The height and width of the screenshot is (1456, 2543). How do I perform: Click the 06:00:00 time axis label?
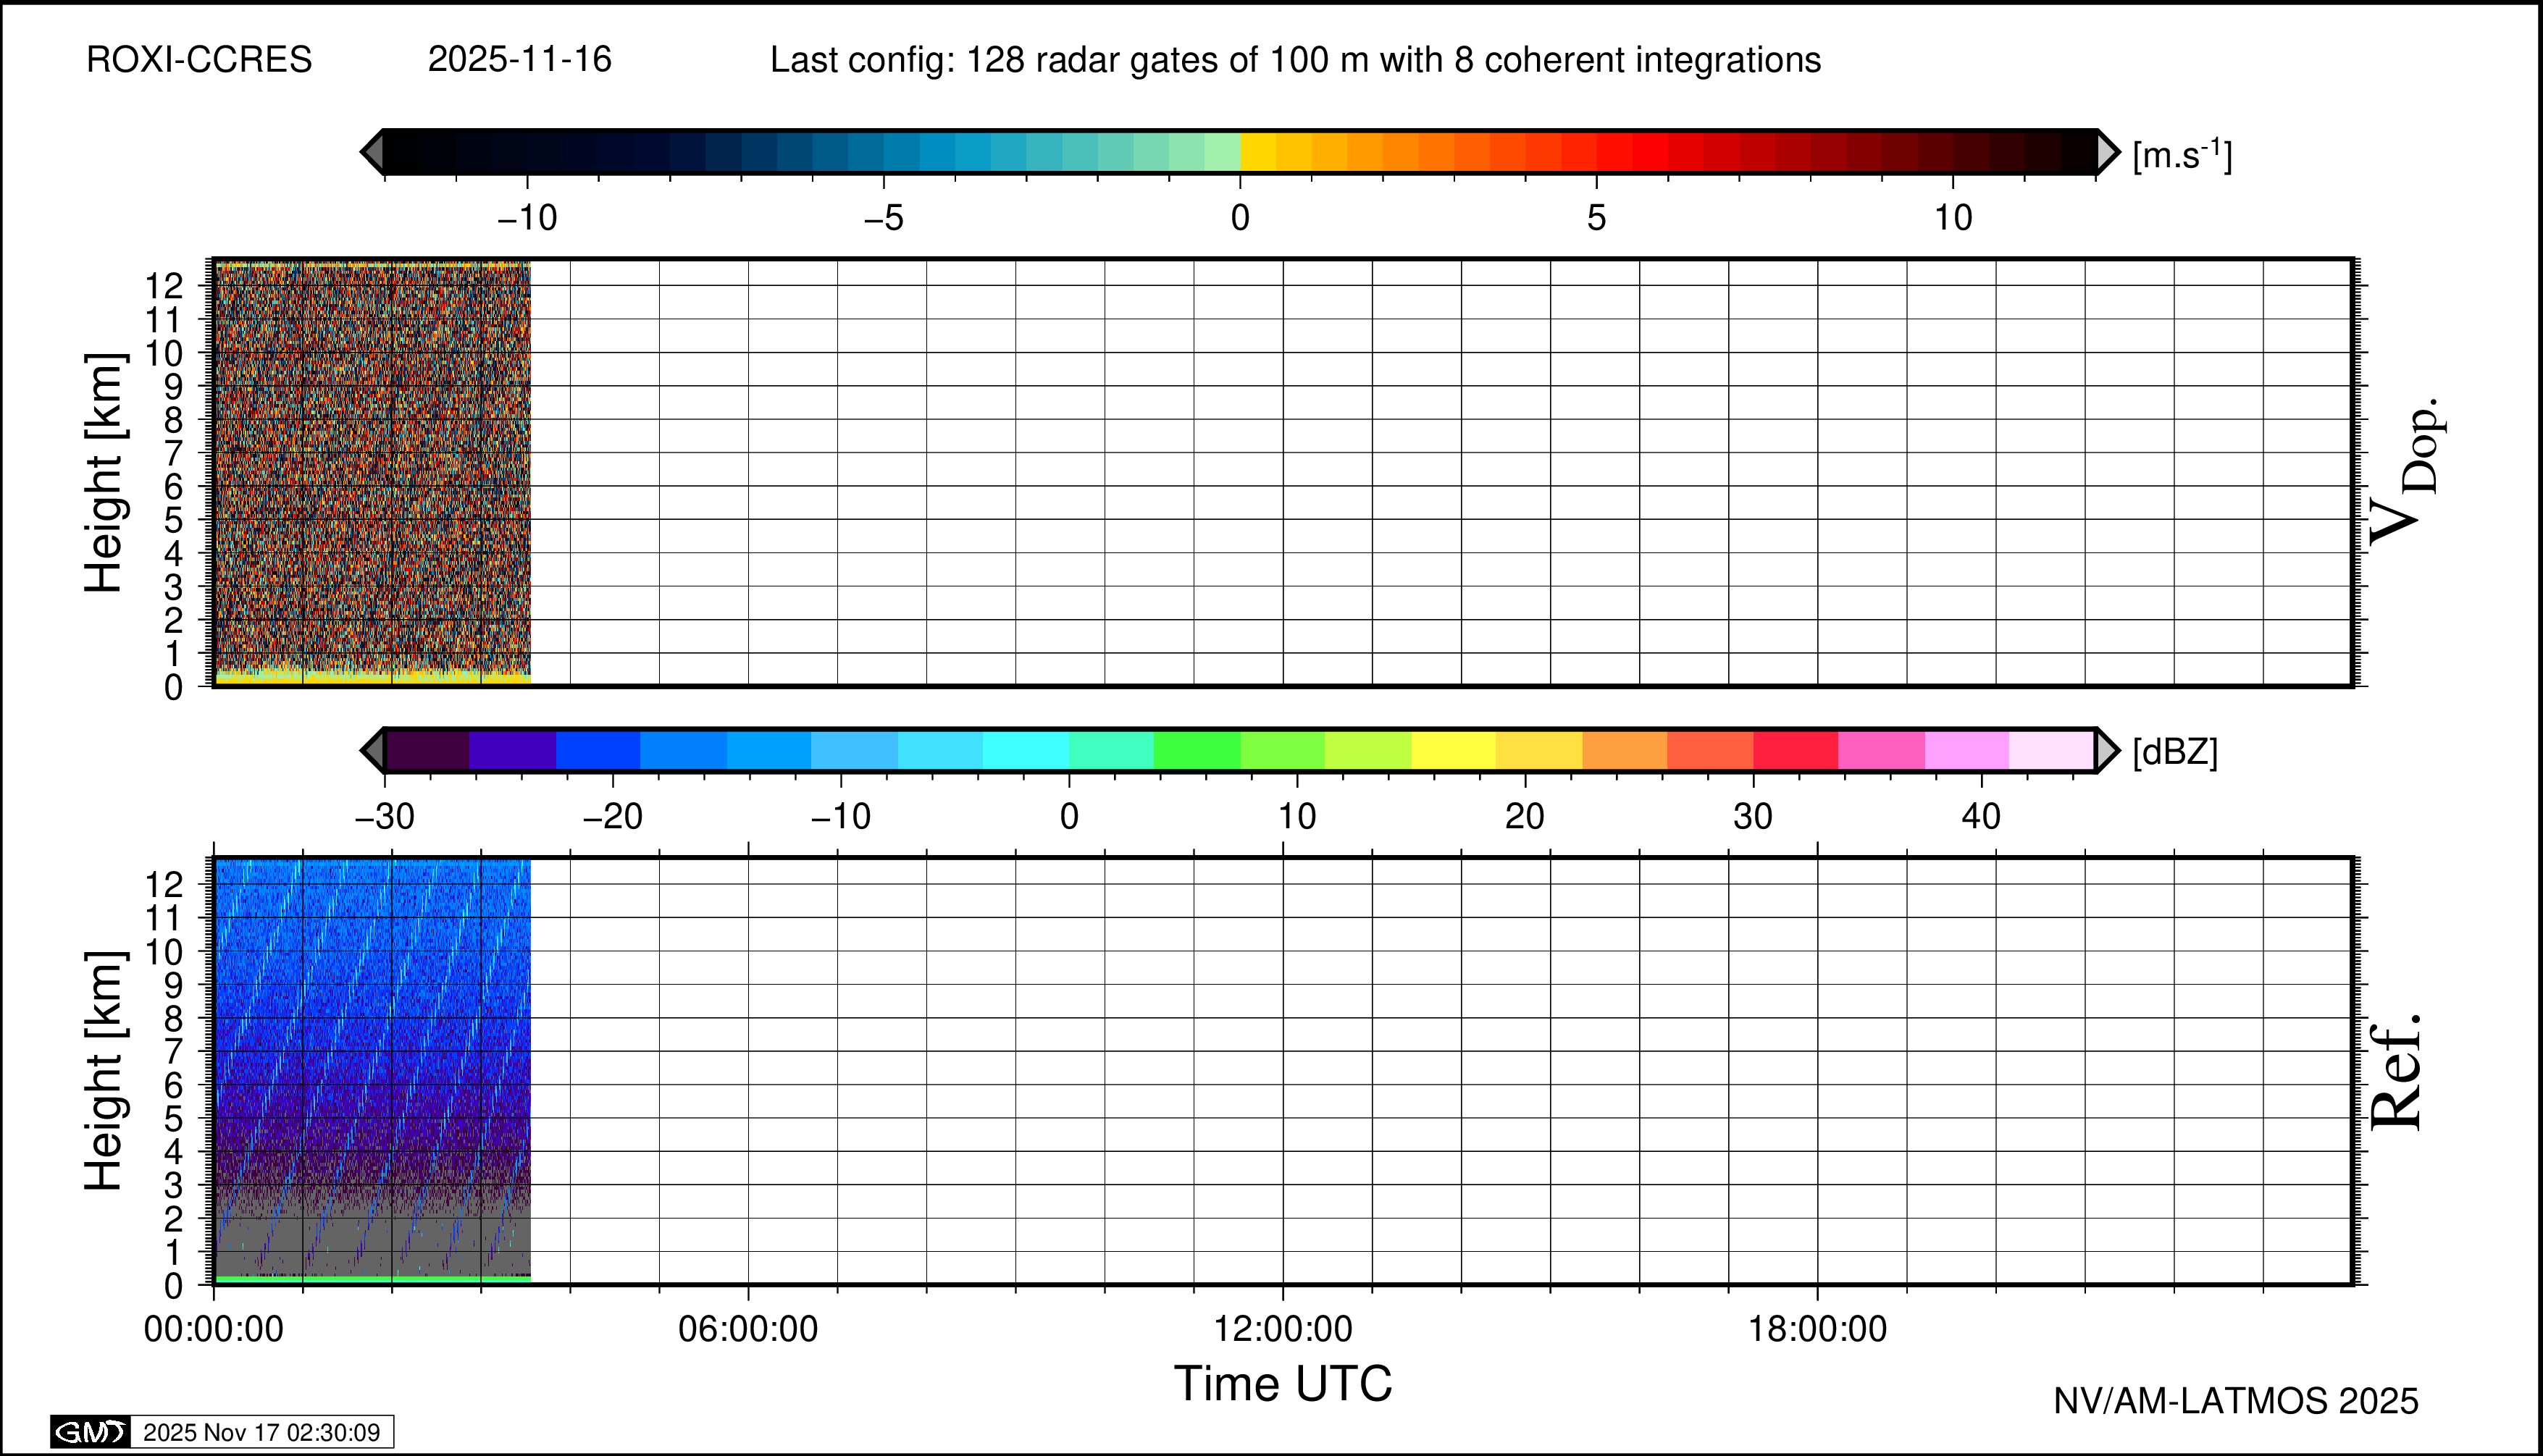pyautogui.click(x=747, y=1329)
